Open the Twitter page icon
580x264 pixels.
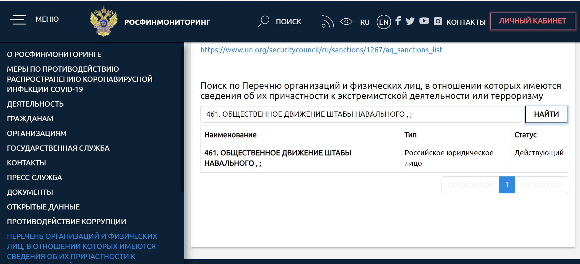410,21
